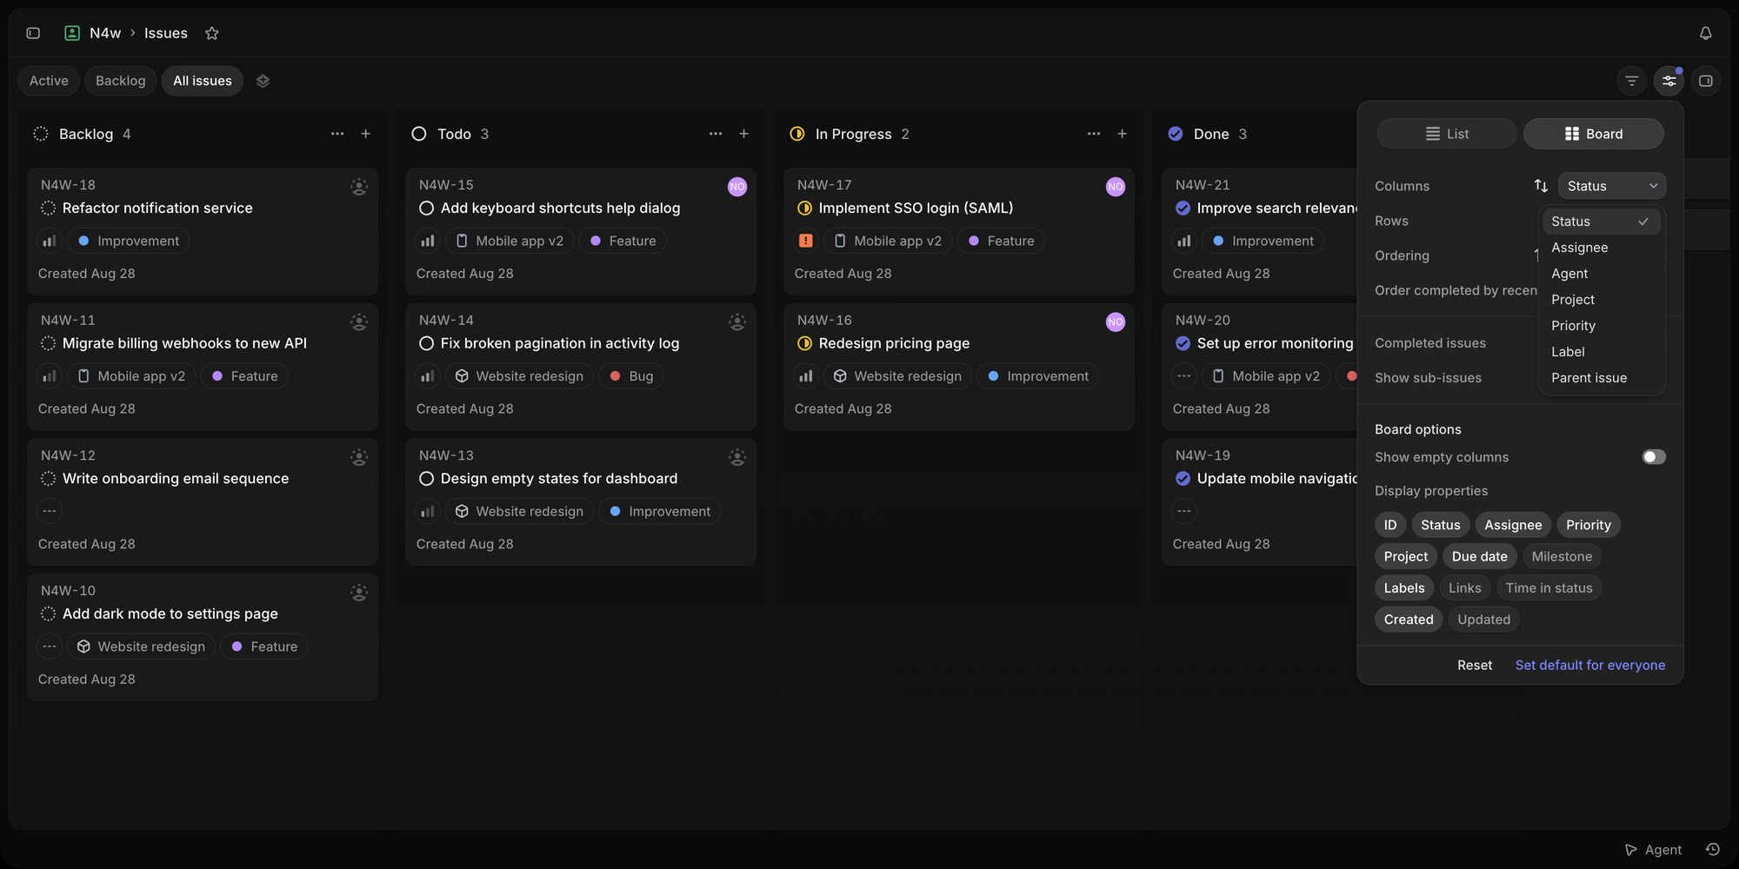This screenshot has height=869, width=1739.
Task: Click Improvement label on N4W-18
Action: tap(128, 241)
